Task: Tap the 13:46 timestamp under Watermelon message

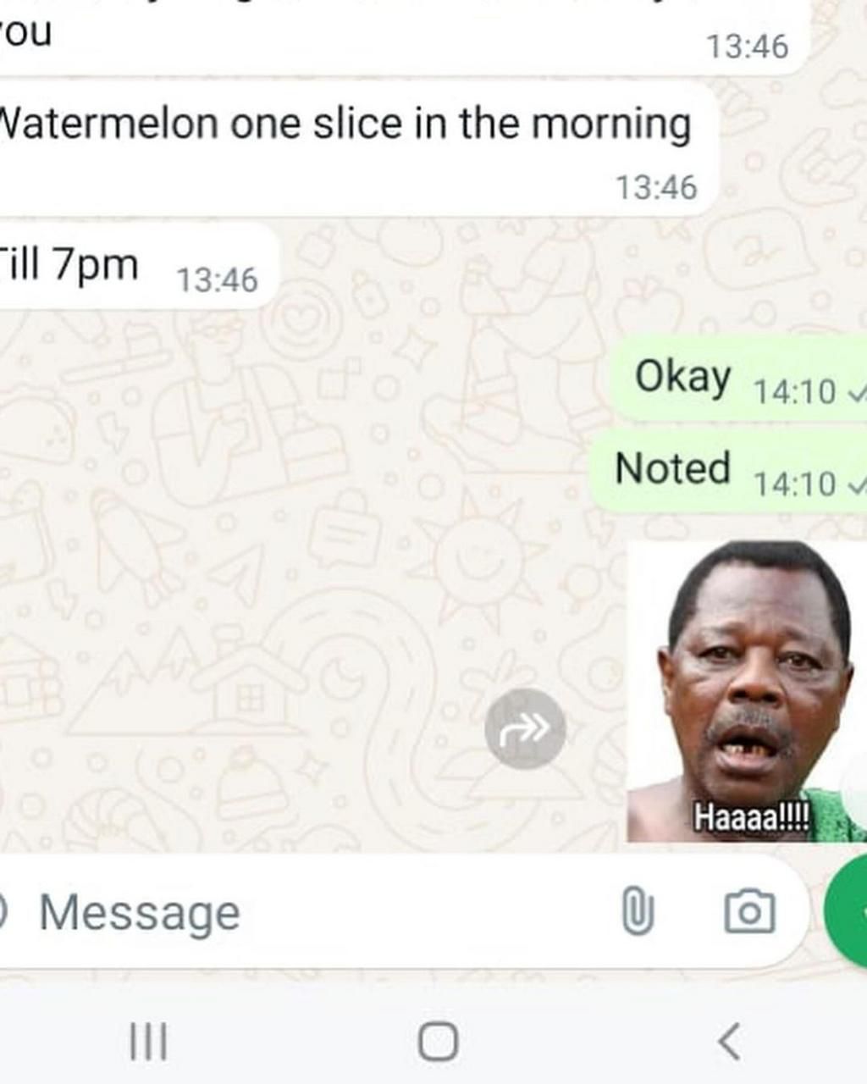Action: [x=656, y=187]
